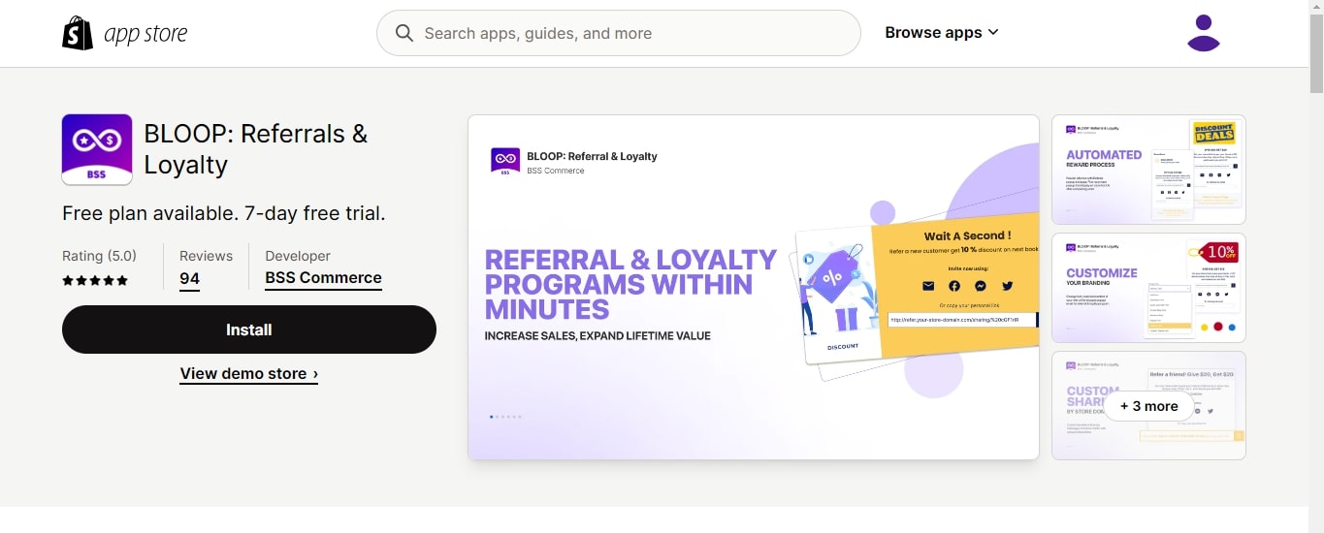Click the Twitter icon in main slide

(x=1007, y=286)
